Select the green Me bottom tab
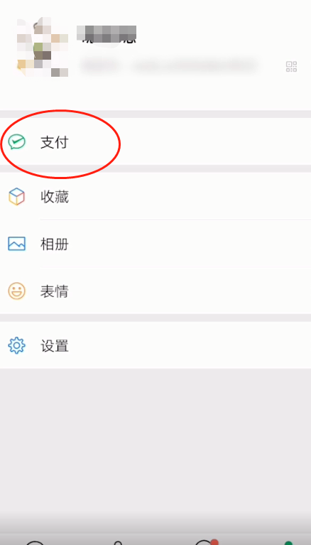The height and width of the screenshot is (545, 311). (x=288, y=542)
